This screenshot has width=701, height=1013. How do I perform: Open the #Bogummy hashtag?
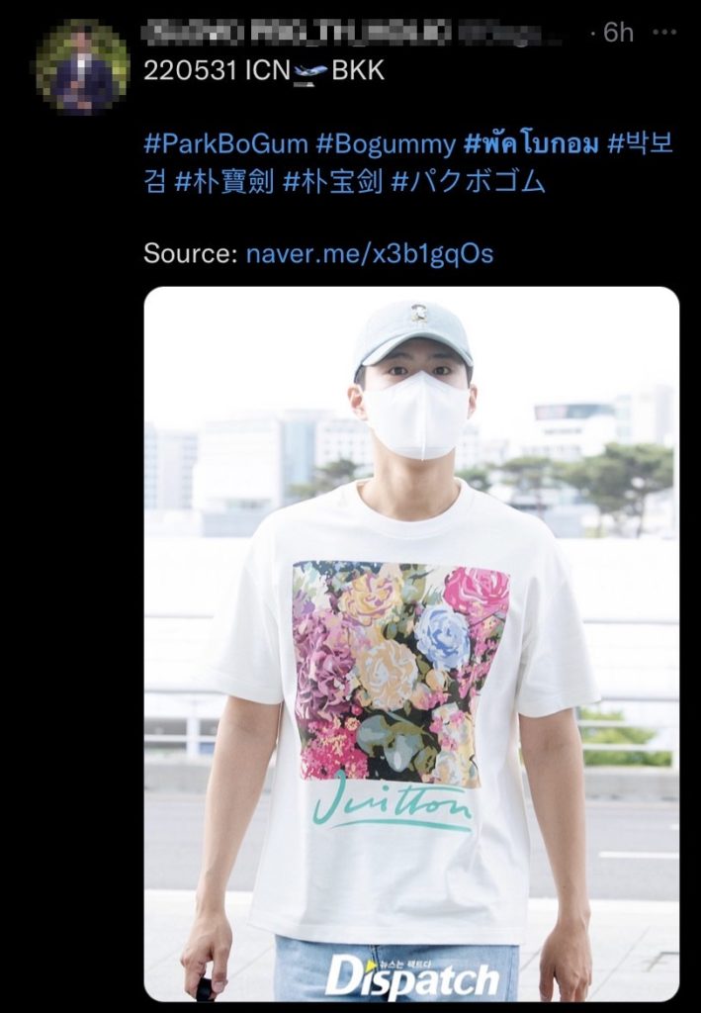(386, 144)
